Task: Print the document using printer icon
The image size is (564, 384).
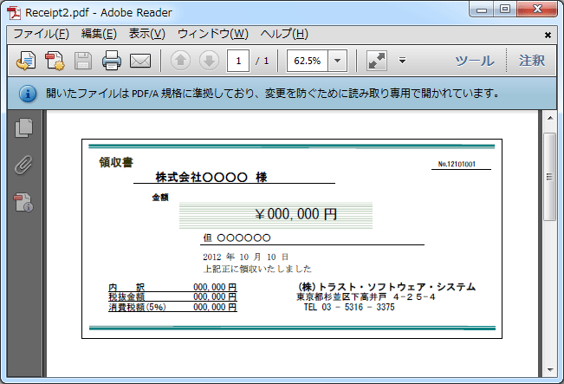Action: (x=112, y=61)
